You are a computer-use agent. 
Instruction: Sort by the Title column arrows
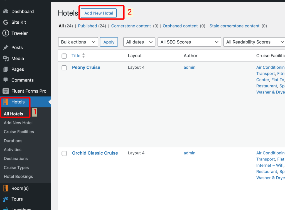(x=83, y=56)
